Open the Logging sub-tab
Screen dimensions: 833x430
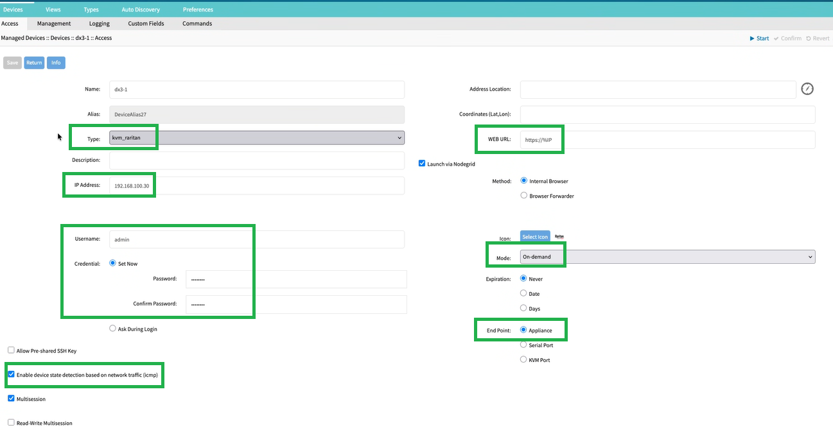click(100, 24)
